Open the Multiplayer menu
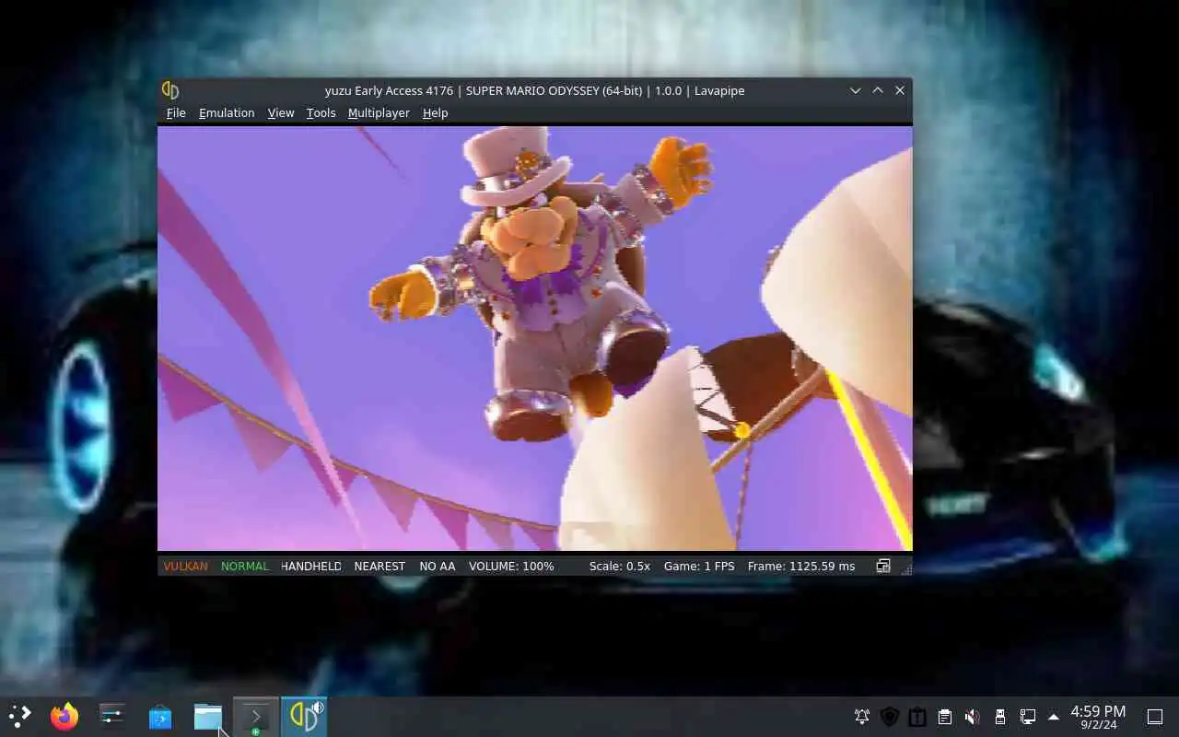 [x=379, y=112]
